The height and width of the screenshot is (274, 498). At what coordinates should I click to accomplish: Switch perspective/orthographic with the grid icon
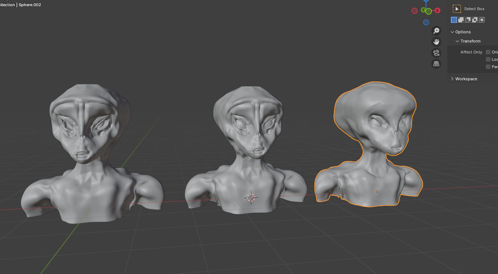pos(436,64)
